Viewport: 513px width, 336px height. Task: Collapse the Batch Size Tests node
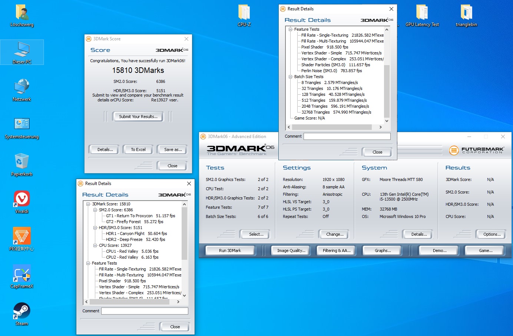pyautogui.click(x=291, y=77)
